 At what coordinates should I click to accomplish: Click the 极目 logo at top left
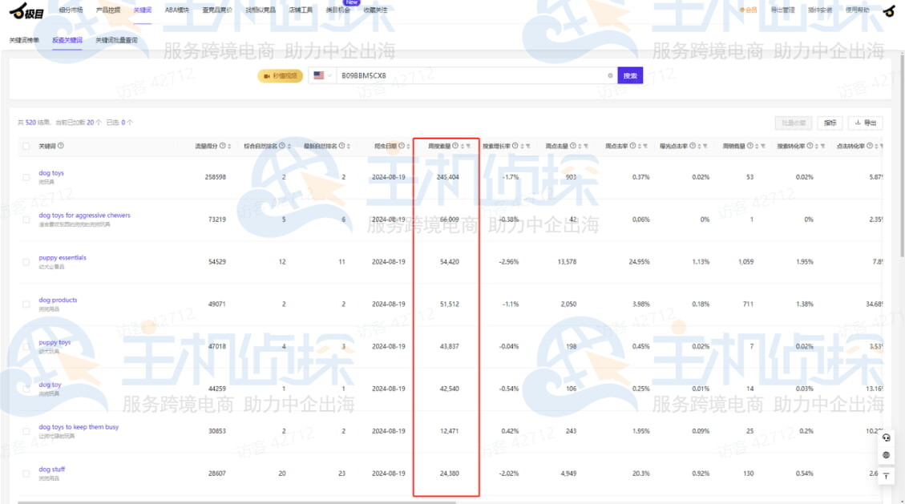26,10
